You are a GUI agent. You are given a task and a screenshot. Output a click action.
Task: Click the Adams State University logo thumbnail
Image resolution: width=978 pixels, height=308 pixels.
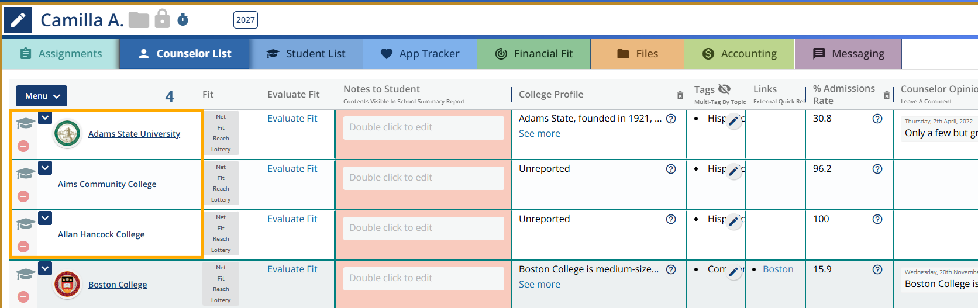pyautogui.click(x=67, y=134)
